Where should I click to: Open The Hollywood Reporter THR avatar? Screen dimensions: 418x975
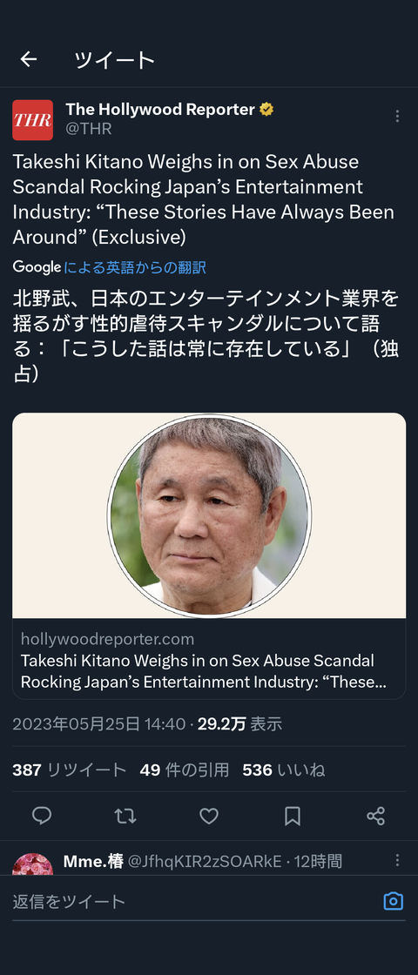[x=32, y=120]
